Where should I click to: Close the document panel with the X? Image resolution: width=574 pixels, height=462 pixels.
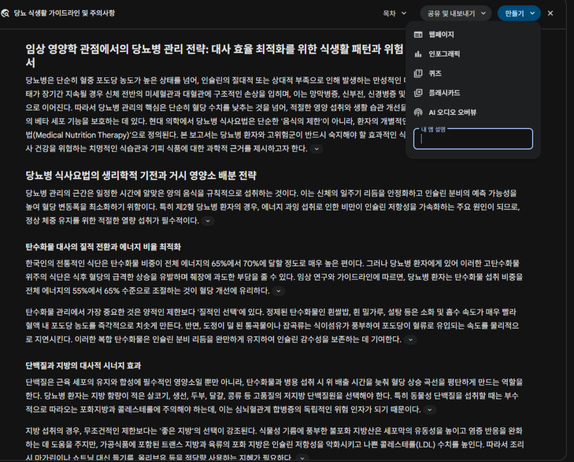[550, 13]
